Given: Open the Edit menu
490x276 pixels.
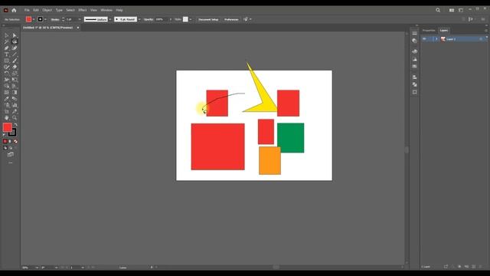Looking at the screenshot, I should pos(36,10).
